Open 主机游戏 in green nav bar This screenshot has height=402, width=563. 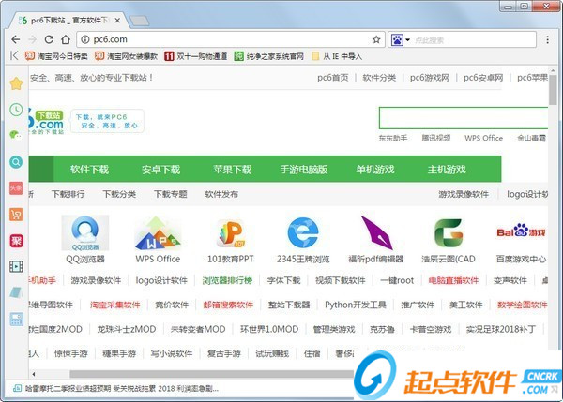coord(447,169)
